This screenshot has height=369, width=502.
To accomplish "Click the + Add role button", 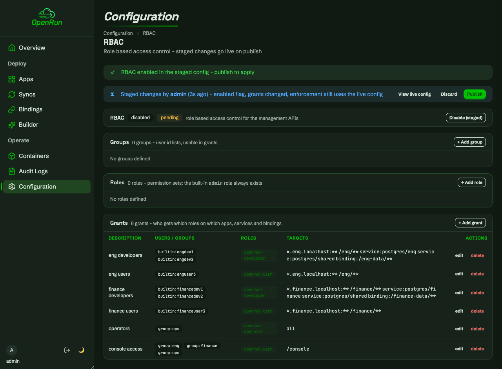I will [x=472, y=182].
